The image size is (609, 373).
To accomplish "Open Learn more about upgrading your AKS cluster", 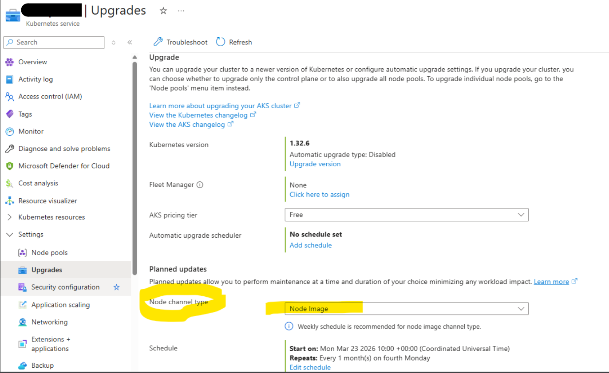I will (x=225, y=106).
